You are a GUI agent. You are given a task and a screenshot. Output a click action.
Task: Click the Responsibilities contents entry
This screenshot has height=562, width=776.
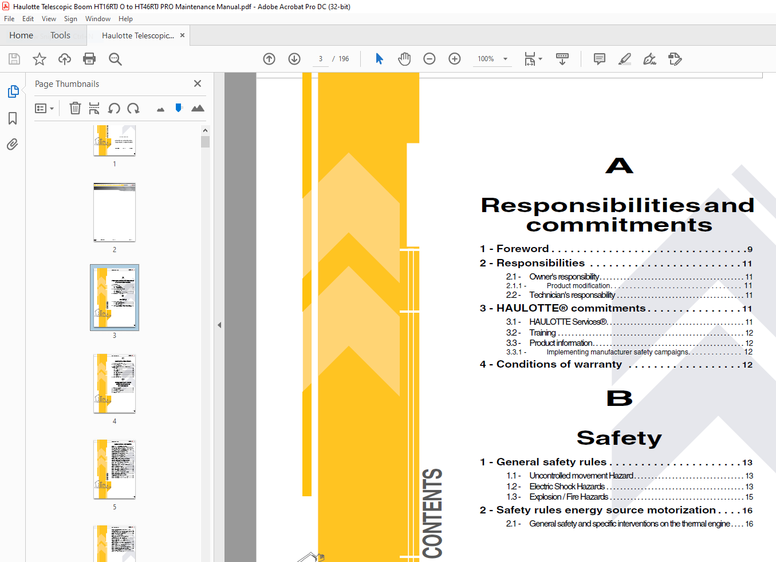point(616,263)
